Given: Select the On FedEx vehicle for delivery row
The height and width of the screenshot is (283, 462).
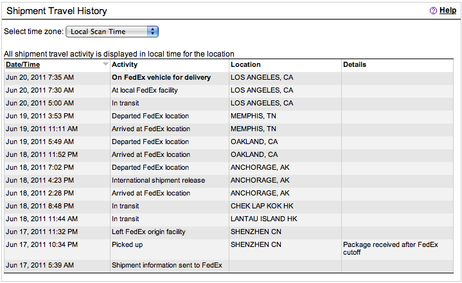Looking at the screenshot, I should click(x=161, y=77).
